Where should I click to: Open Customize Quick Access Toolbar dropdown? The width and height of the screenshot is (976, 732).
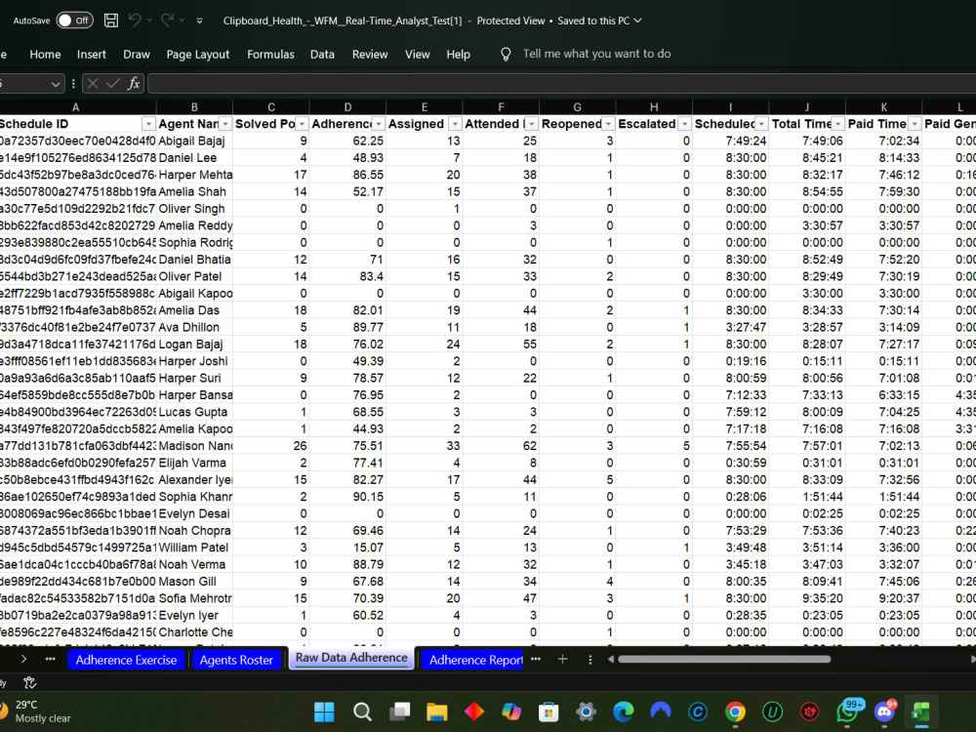click(x=199, y=21)
